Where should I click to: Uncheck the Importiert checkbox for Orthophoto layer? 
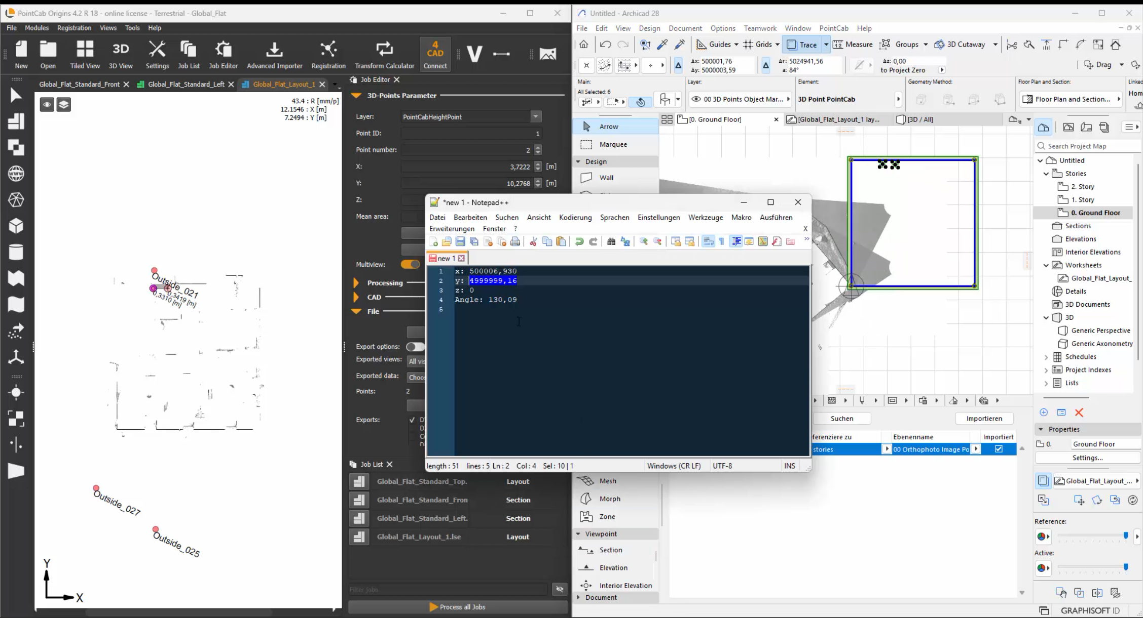click(999, 449)
